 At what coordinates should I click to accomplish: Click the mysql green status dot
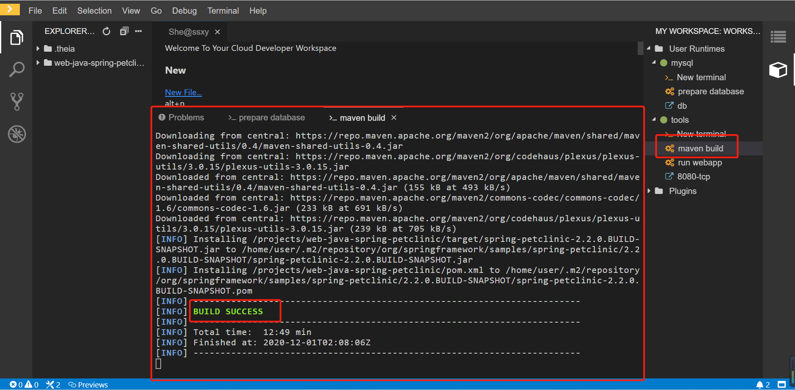[x=664, y=63]
